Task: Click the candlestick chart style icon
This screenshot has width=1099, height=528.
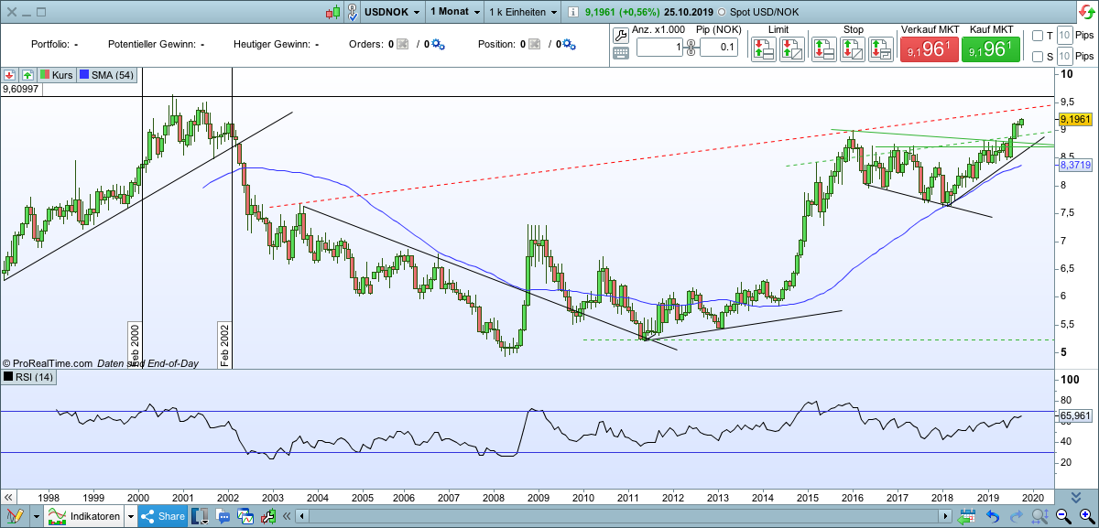Action: (x=333, y=13)
